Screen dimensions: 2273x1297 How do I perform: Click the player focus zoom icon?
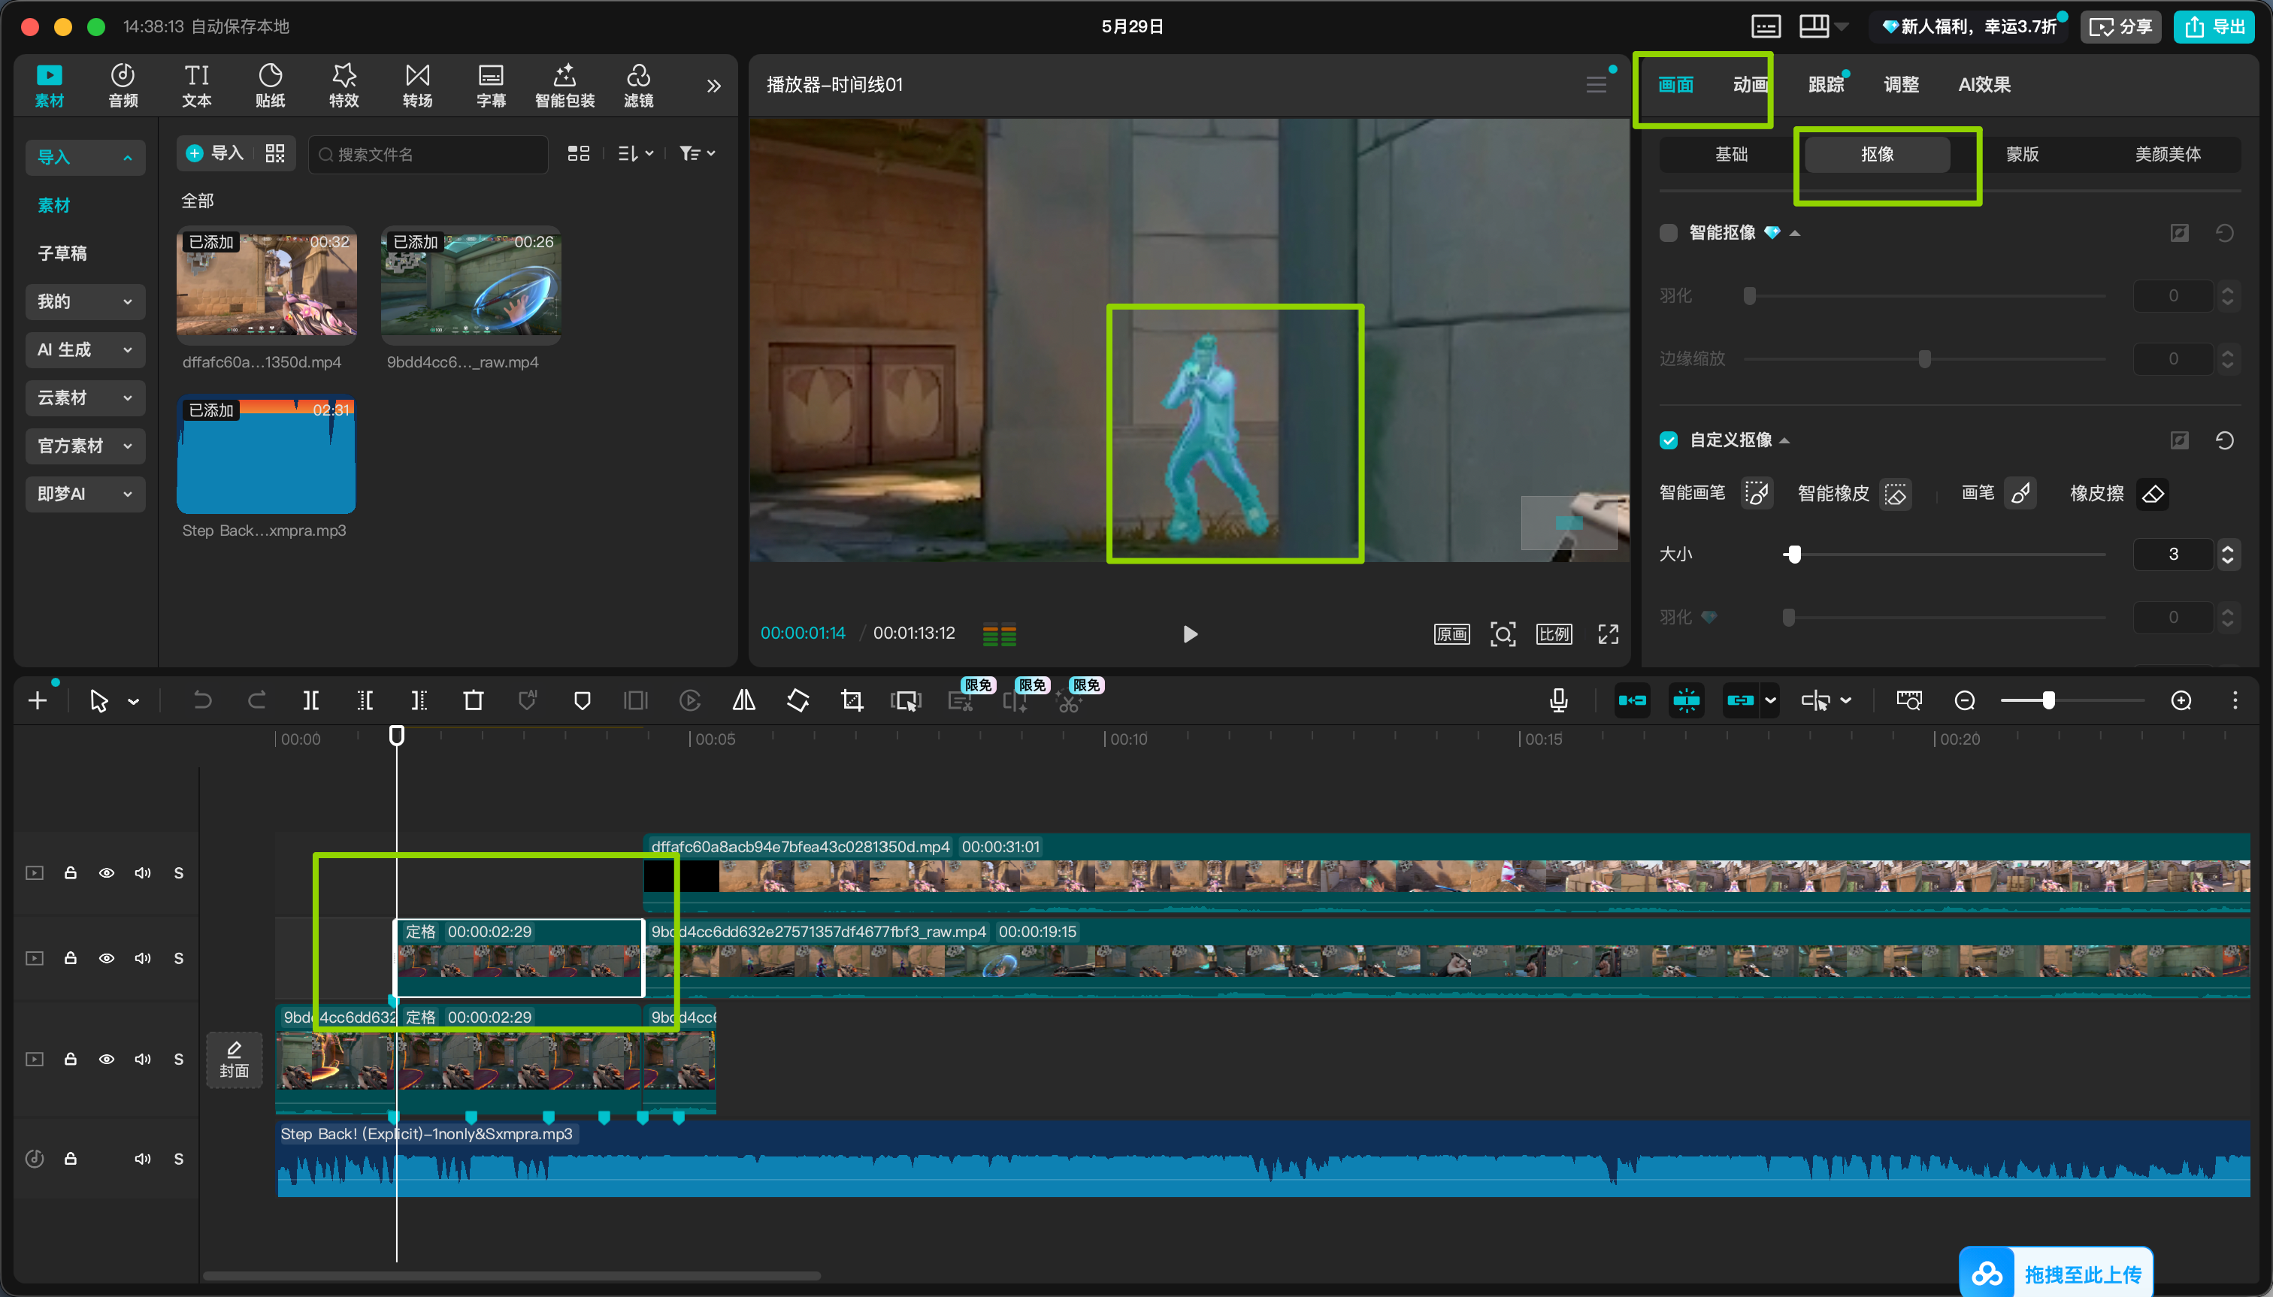pyautogui.click(x=1503, y=634)
